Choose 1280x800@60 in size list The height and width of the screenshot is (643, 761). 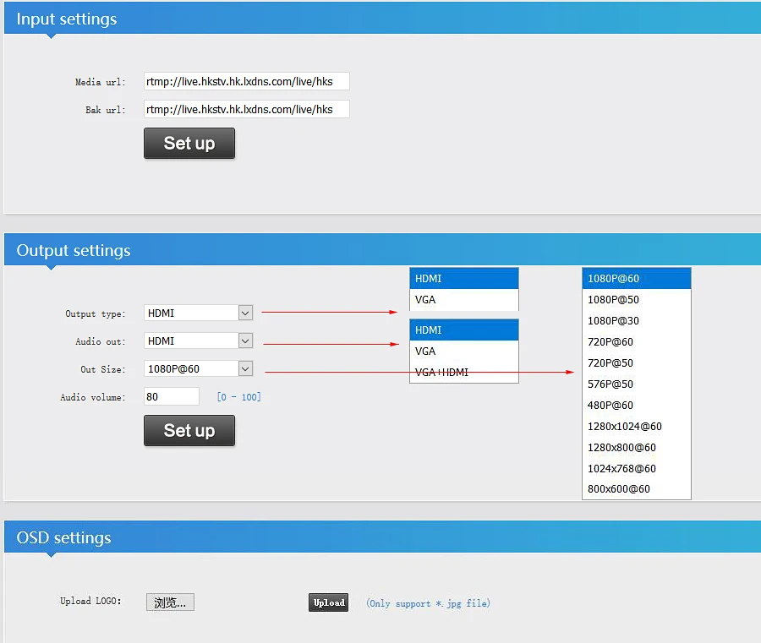[x=636, y=447]
